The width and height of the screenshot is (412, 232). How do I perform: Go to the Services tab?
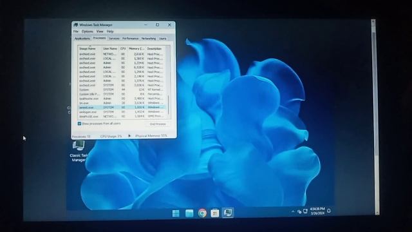(114, 39)
